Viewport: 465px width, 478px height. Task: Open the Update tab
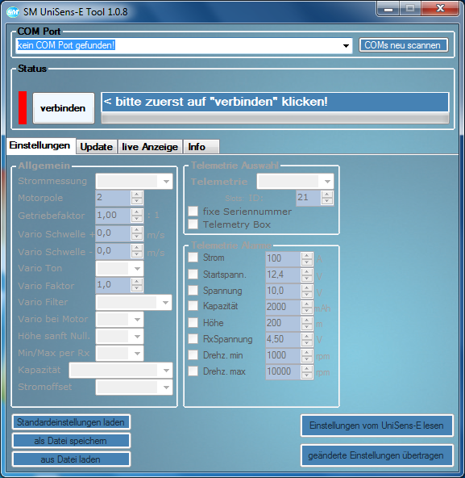[97, 147]
